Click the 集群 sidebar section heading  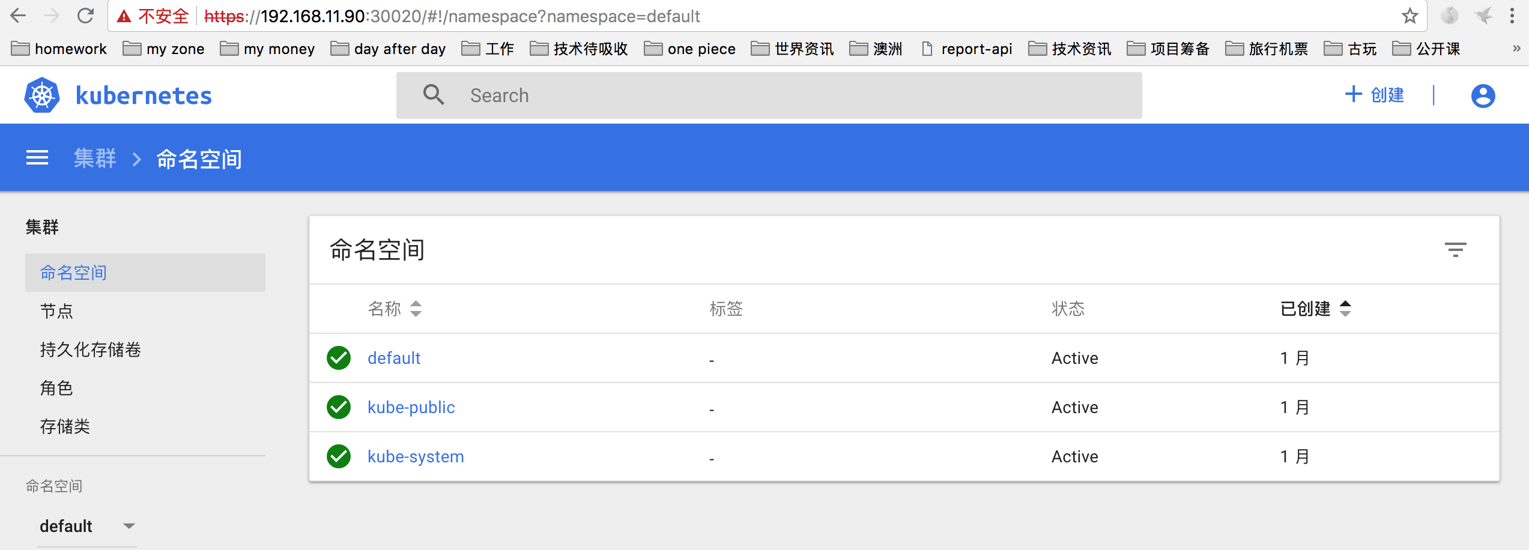pos(42,227)
